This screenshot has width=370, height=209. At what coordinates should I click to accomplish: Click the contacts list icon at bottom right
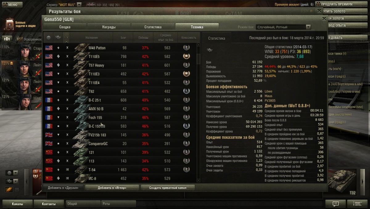(357, 204)
